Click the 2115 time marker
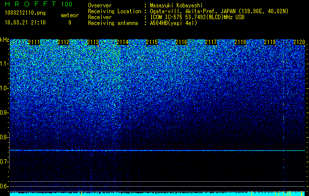Viewport: 309px width, 196px height. point(152,42)
